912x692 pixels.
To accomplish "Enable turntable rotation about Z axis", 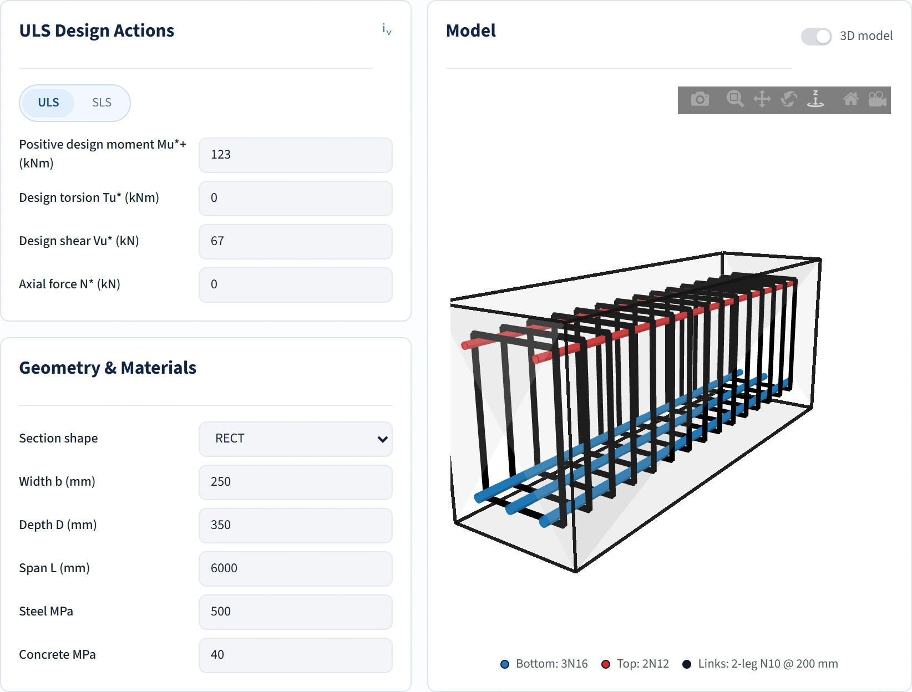I will [x=815, y=99].
